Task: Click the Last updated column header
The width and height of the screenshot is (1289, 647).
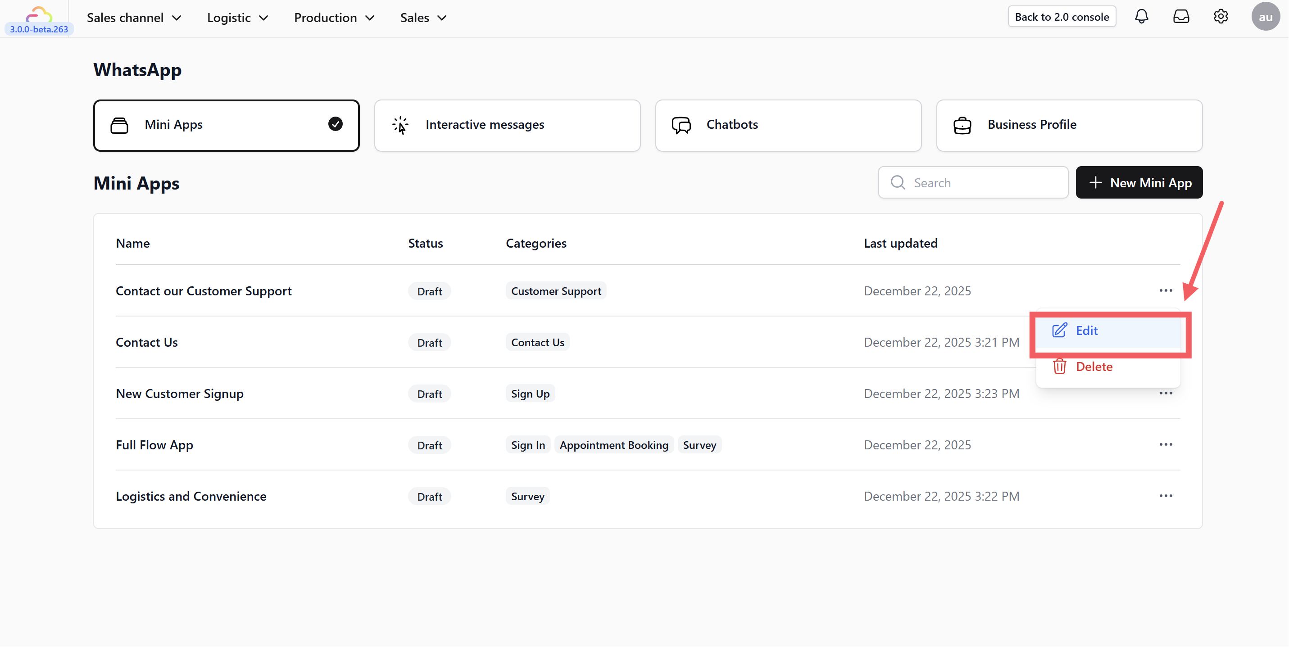Action: [900, 243]
